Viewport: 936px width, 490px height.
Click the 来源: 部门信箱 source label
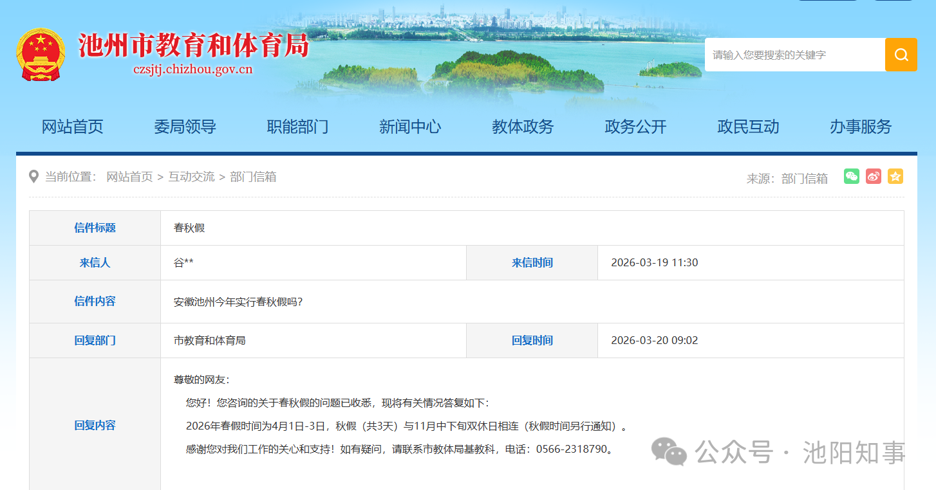787,178
